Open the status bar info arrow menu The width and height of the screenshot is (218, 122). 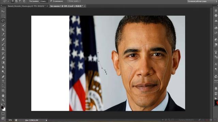[46, 120]
